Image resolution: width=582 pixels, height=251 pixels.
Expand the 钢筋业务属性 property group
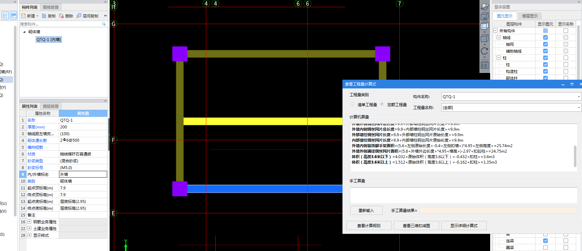(29, 222)
